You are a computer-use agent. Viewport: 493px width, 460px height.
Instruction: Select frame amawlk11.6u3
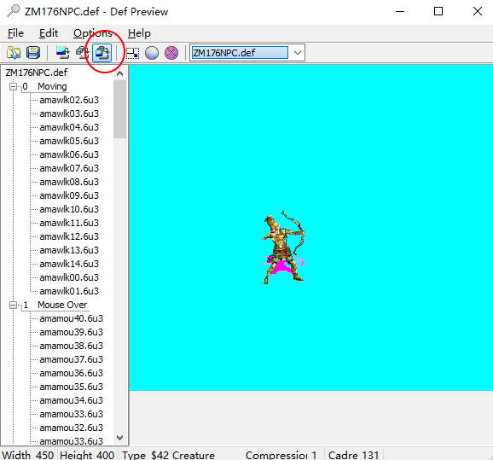[69, 223]
